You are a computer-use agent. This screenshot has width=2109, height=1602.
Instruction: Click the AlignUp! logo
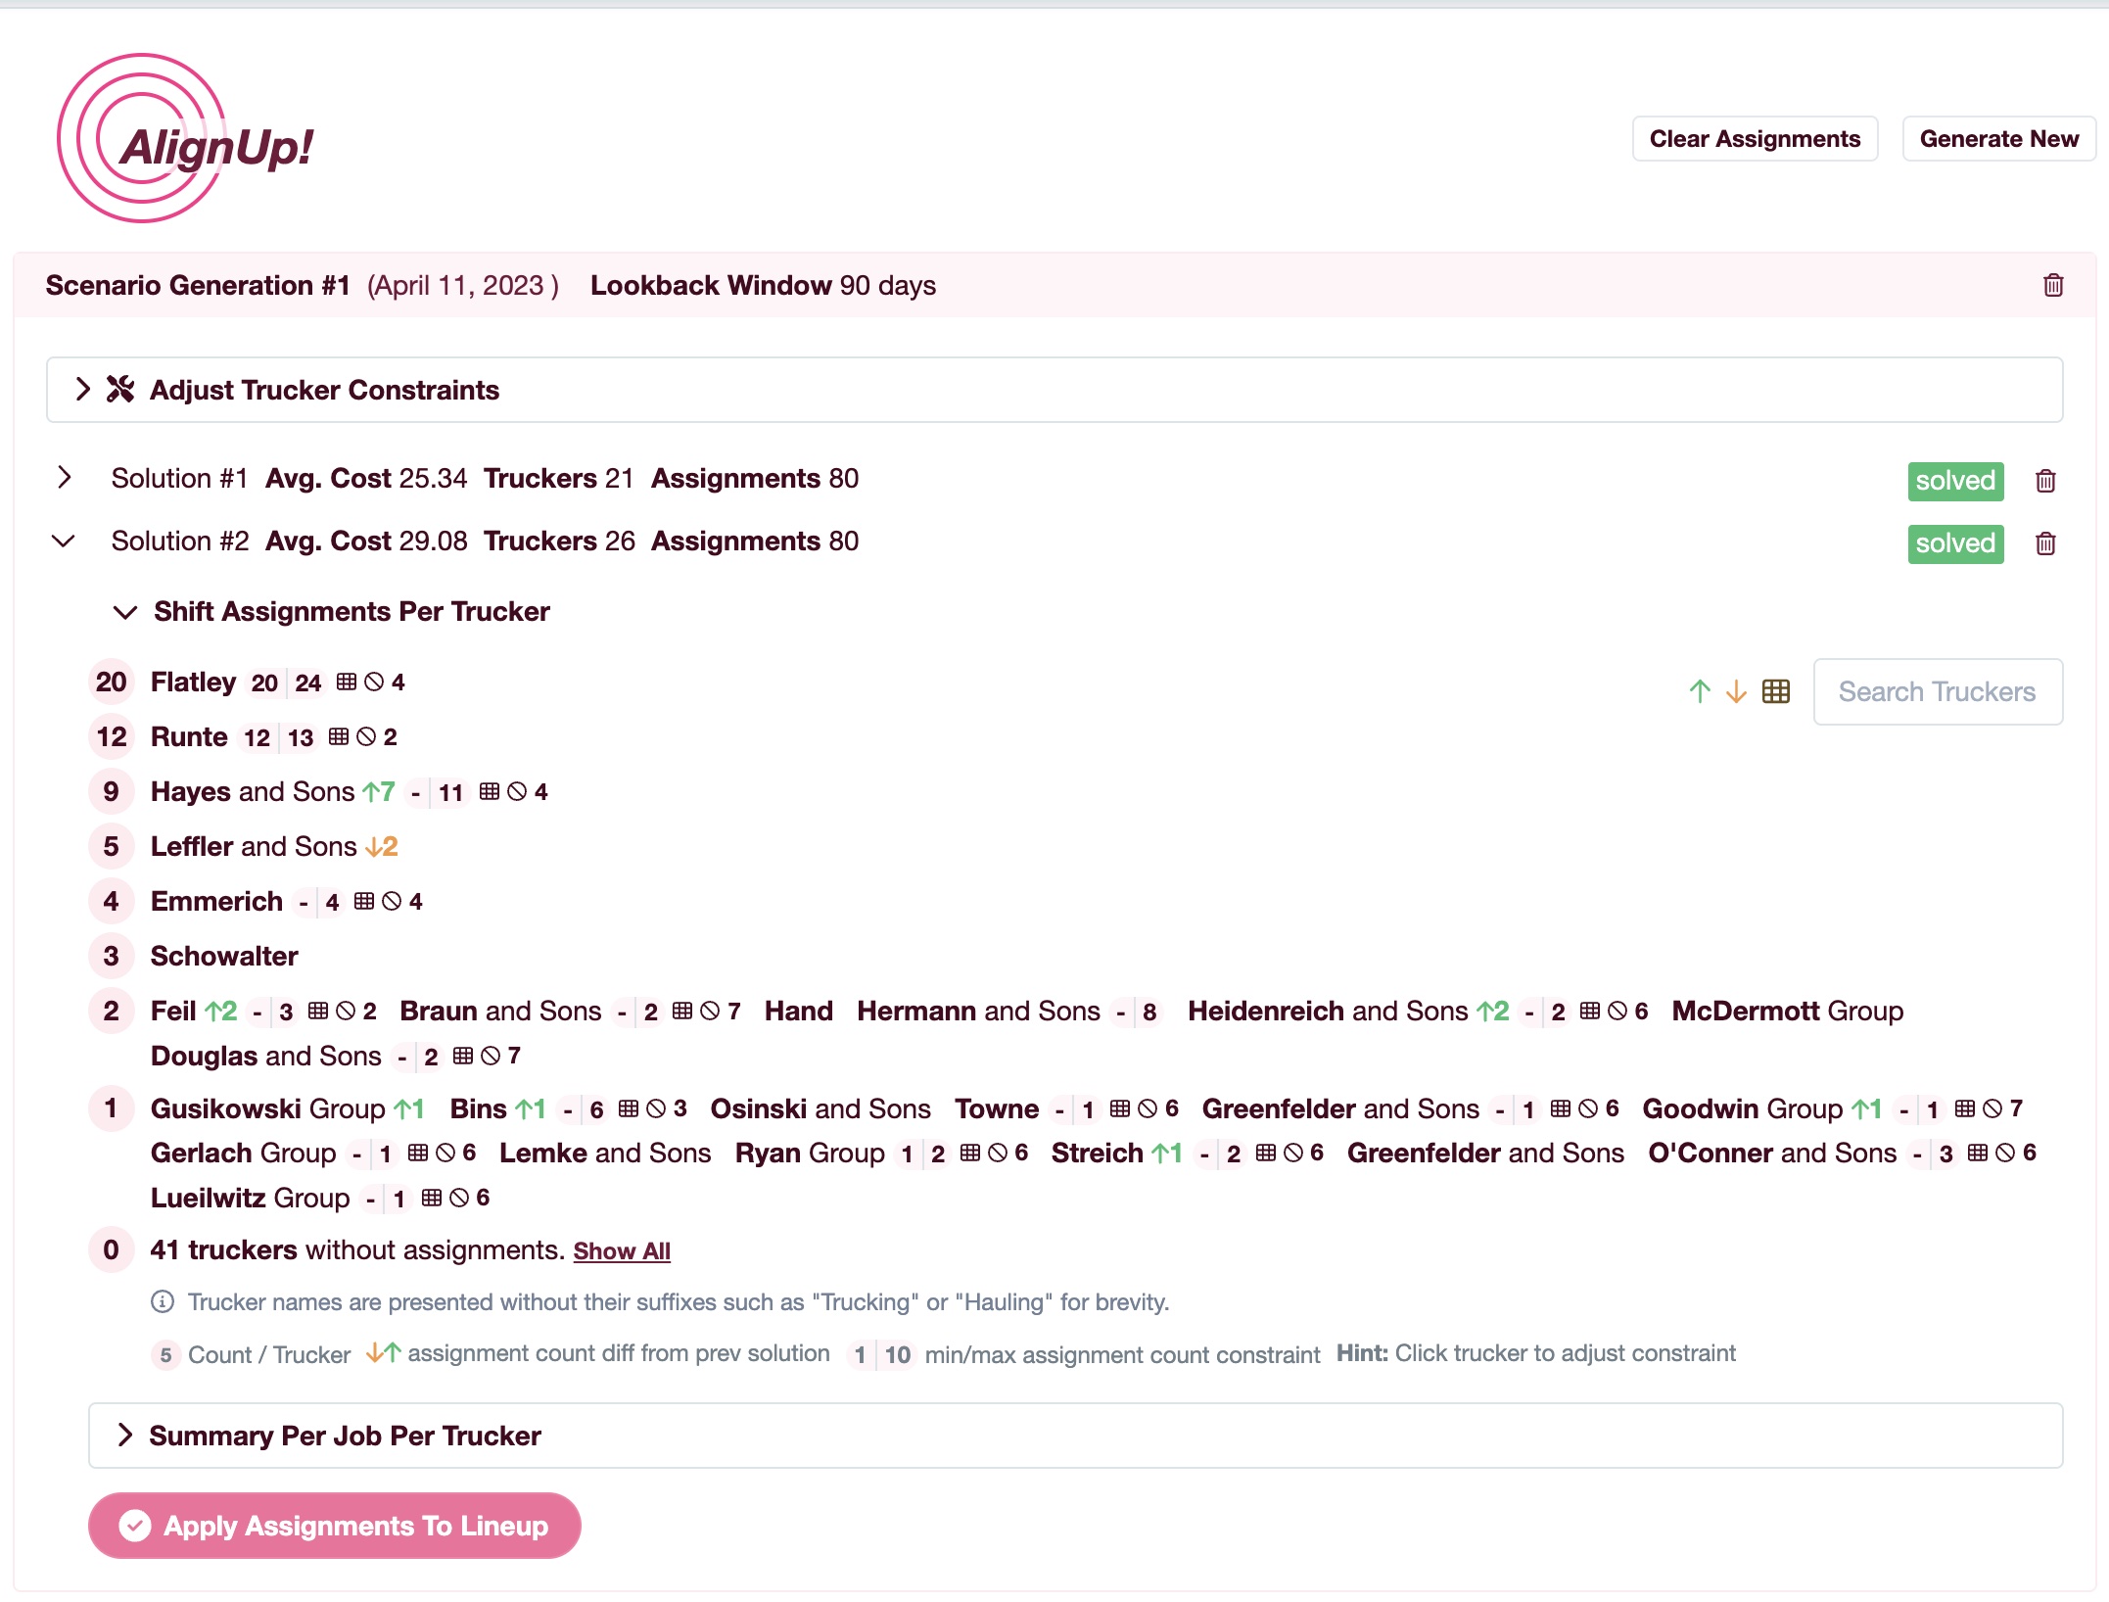(185, 138)
